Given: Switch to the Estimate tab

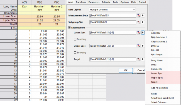Looking at the screenshot, I should pos(106,2).
